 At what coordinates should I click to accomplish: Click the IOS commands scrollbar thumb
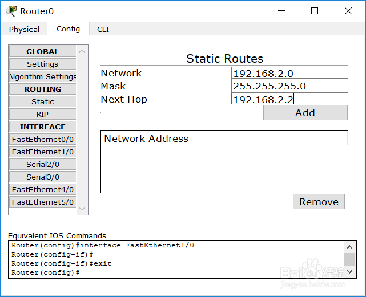coord(349,259)
